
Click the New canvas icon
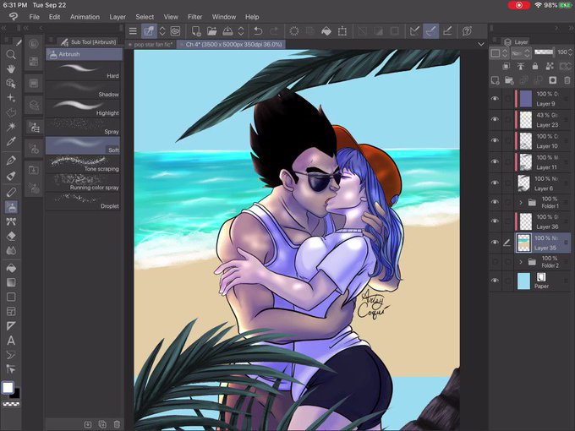pyautogui.click(x=196, y=31)
